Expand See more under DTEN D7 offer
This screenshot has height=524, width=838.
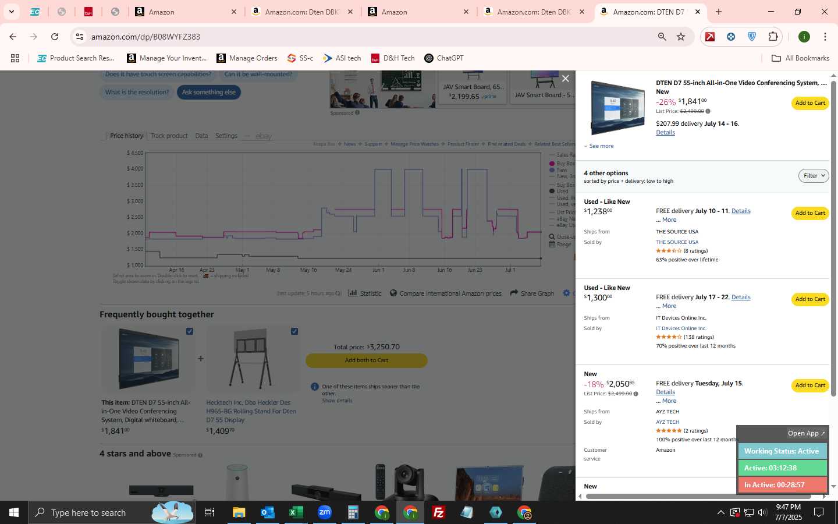pyautogui.click(x=599, y=146)
